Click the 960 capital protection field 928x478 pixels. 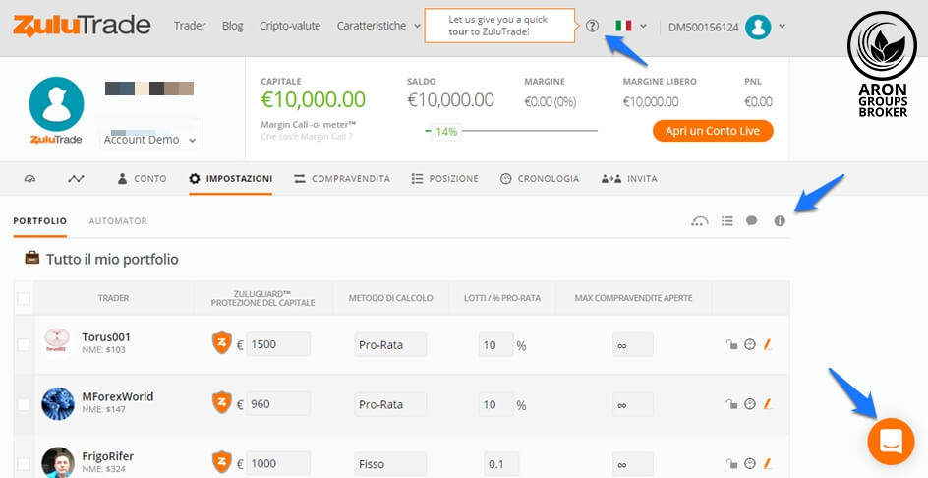[x=277, y=404]
